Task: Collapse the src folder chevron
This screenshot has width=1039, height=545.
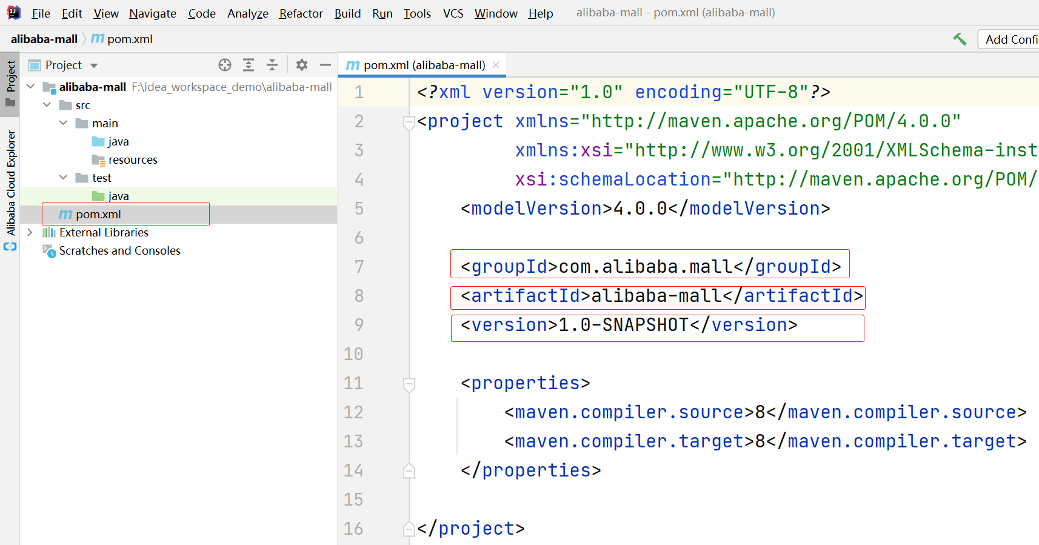Action: click(47, 105)
